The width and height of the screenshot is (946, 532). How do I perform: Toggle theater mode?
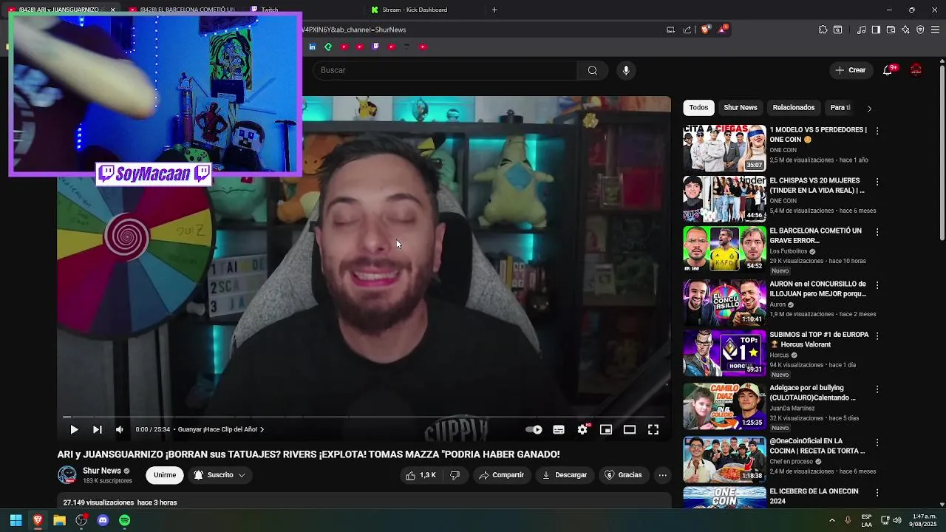(x=630, y=429)
